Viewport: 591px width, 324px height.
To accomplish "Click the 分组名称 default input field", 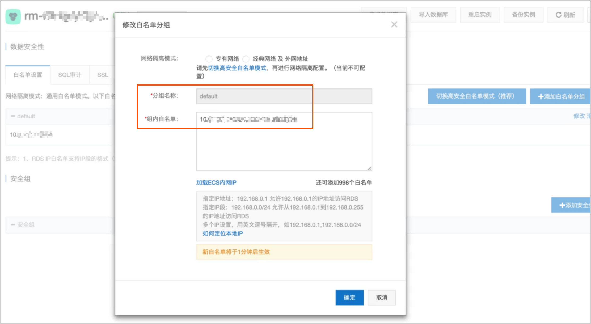I will (284, 96).
